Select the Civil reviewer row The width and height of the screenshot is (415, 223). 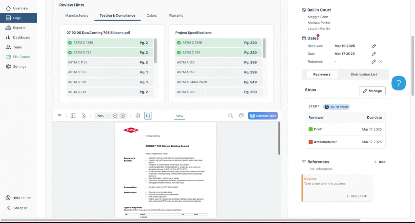pyautogui.click(x=345, y=129)
